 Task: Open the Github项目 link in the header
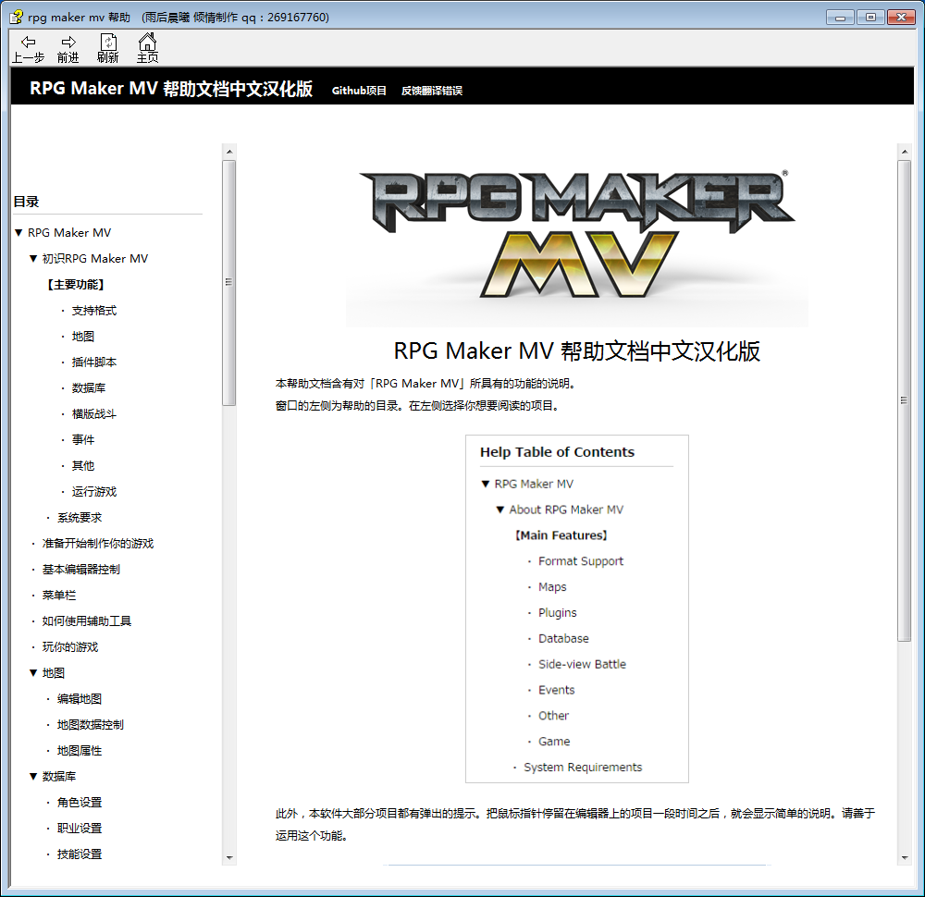pos(359,91)
